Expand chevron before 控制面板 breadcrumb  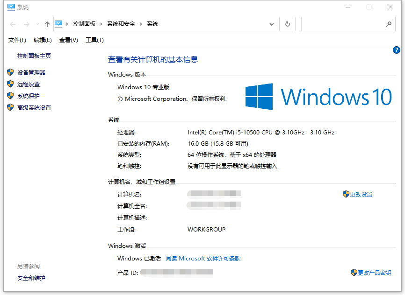click(x=67, y=24)
